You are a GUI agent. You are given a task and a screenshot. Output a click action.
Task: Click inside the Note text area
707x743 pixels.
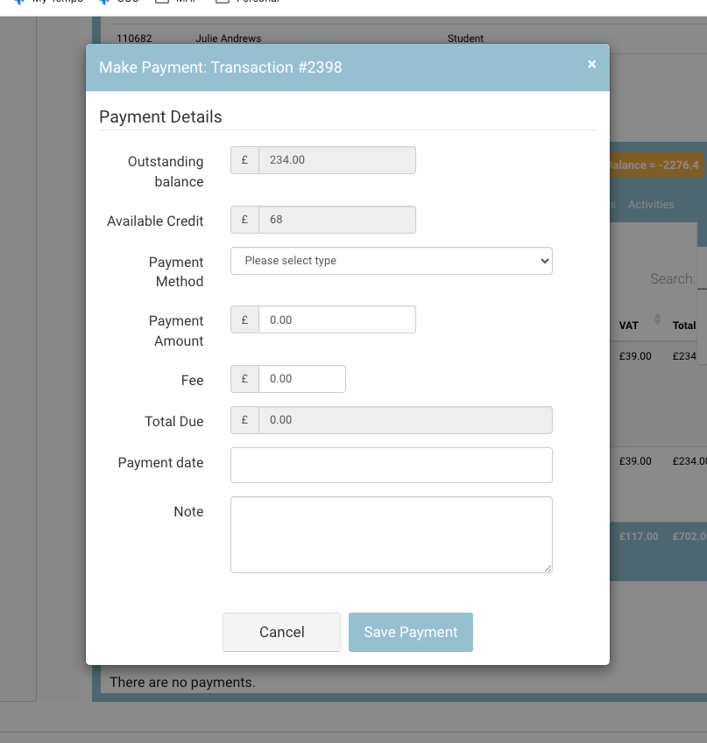(391, 535)
